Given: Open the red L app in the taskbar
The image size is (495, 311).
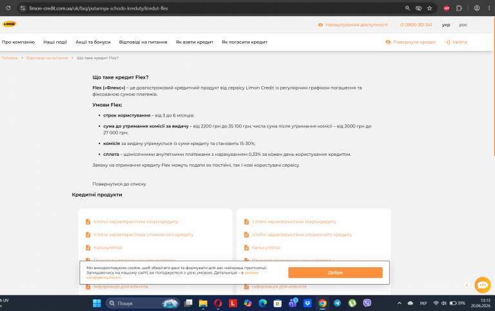Looking at the screenshot, I should 233,303.
